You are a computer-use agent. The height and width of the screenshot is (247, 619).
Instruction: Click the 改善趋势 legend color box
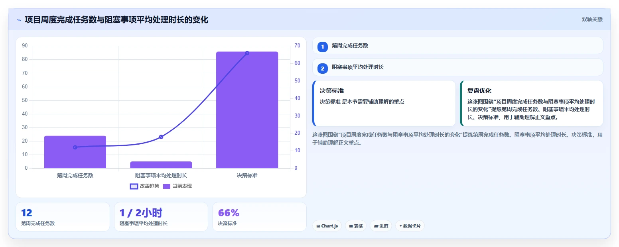(x=134, y=186)
